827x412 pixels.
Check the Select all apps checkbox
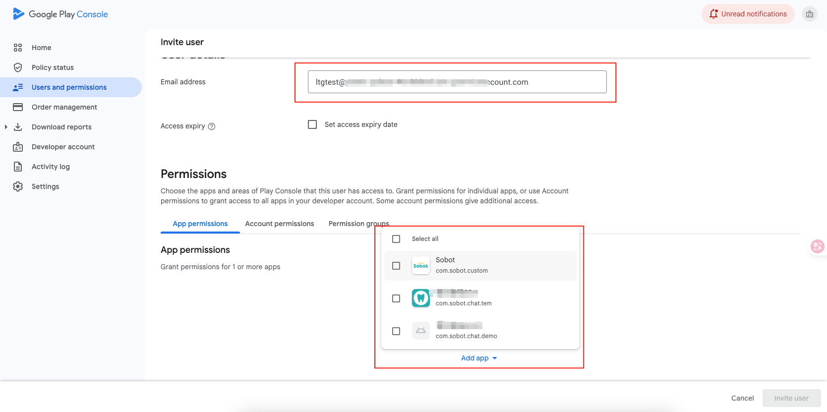coord(396,239)
